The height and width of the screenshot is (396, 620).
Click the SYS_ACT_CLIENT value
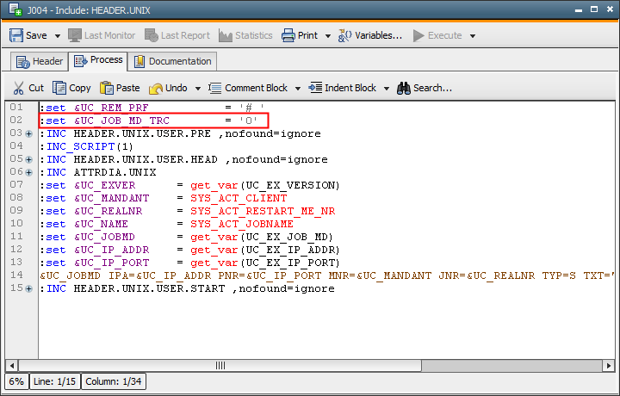pos(239,198)
